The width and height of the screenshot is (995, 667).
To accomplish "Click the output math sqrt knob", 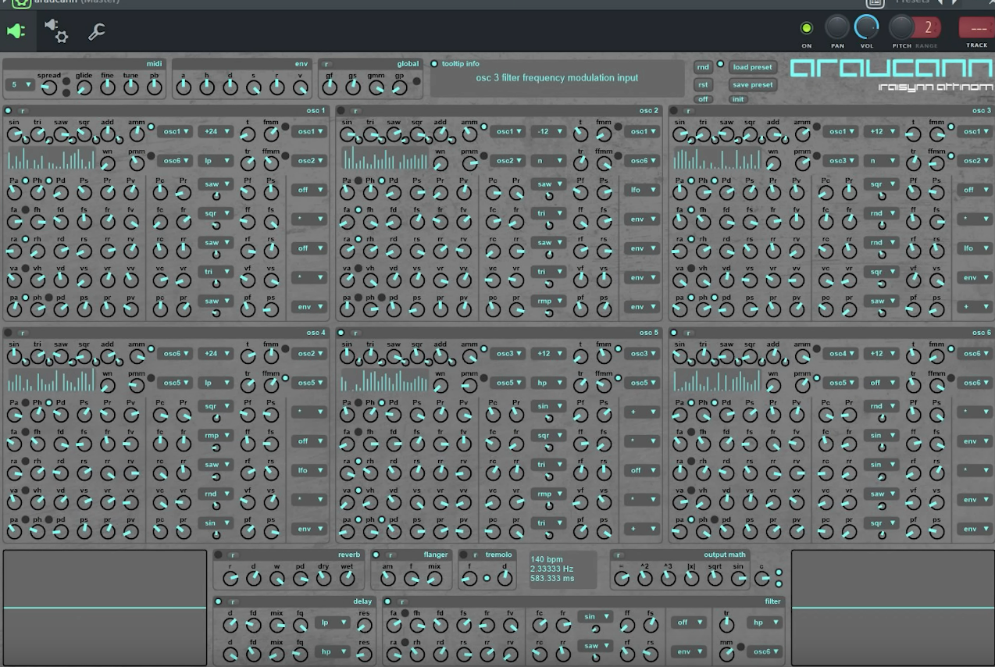I will click(715, 579).
